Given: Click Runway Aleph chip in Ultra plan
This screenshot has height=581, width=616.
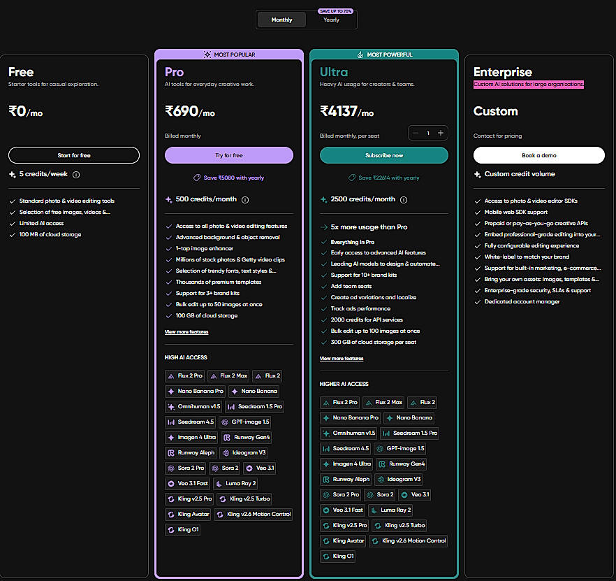Looking at the screenshot, I should click(346, 479).
